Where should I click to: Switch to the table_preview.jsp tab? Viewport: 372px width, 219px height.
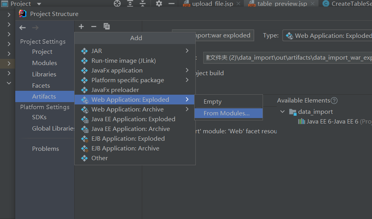(282, 4)
